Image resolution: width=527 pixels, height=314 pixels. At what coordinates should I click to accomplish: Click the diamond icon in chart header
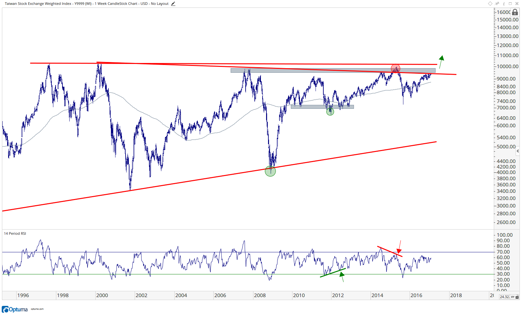point(490,4)
